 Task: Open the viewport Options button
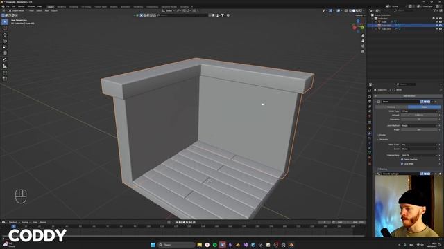click(x=359, y=15)
